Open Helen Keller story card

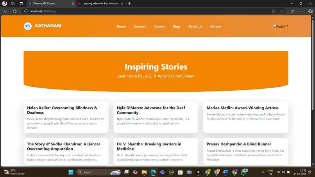(66, 118)
